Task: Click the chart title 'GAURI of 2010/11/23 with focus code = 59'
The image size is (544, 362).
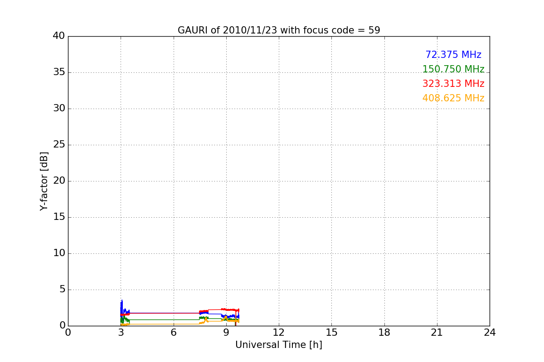Action: (x=279, y=30)
